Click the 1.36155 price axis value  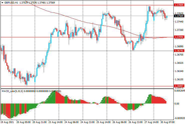coord(179,79)
